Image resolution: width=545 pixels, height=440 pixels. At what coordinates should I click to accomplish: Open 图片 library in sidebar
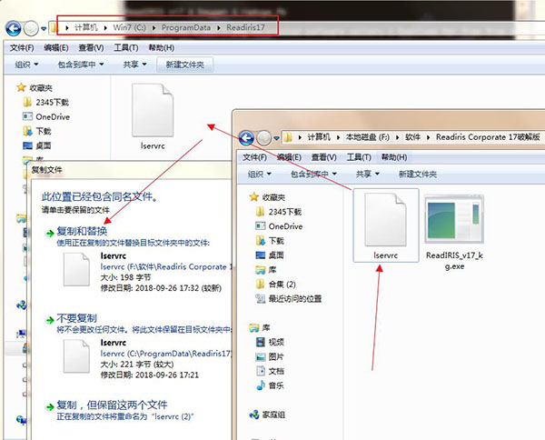[x=276, y=356]
